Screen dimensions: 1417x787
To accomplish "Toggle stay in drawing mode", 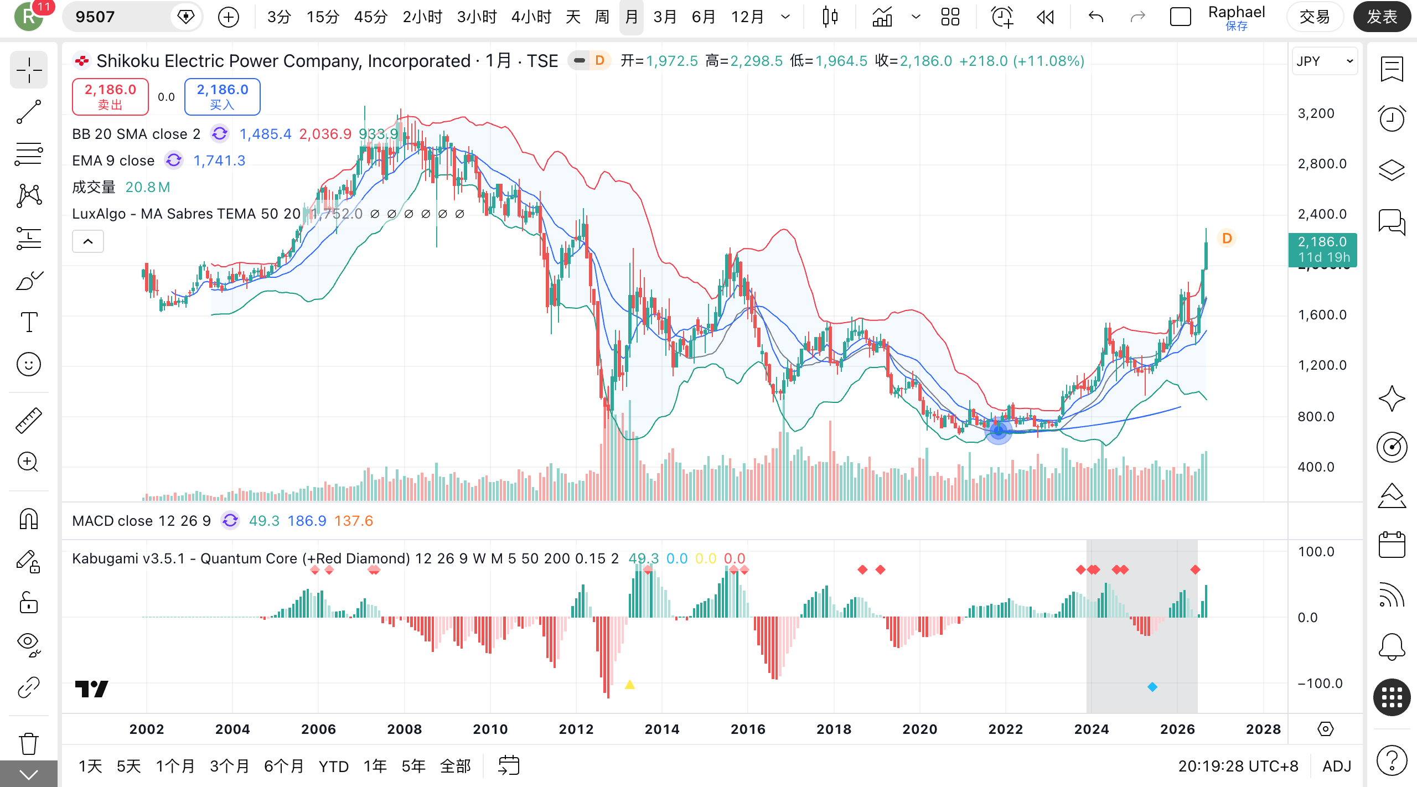I will (x=29, y=561).
